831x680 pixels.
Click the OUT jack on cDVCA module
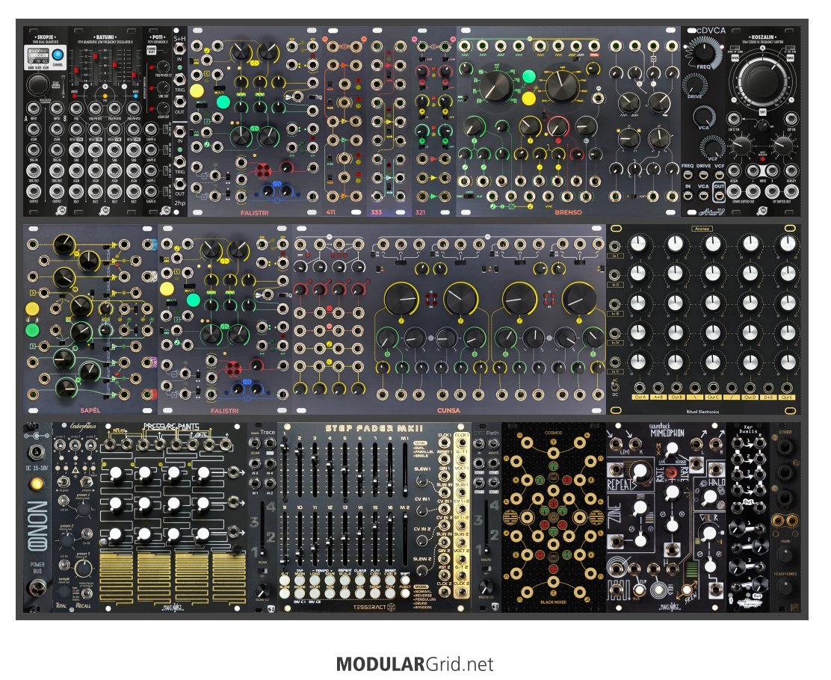click(x=719, y=196)
